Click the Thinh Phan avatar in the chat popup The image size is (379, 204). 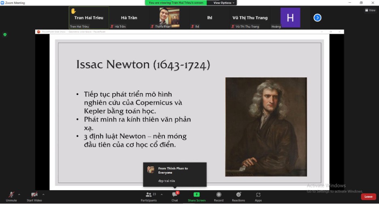(x=151, y=170)
